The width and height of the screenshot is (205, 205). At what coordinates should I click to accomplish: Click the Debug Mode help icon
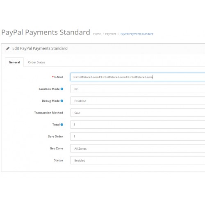pos(62,101)
